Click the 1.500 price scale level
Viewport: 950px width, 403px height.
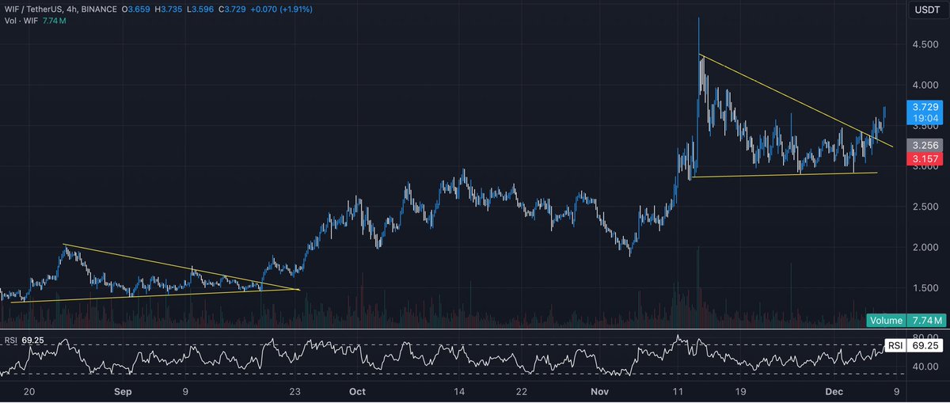(x=925, y=288)
